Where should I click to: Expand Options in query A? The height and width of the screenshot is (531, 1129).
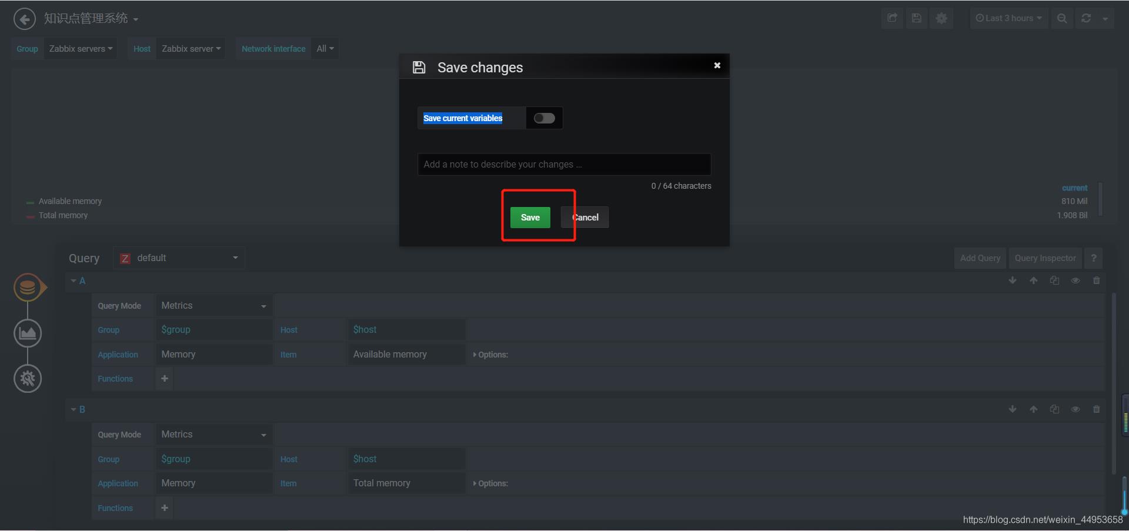point(490,355)
